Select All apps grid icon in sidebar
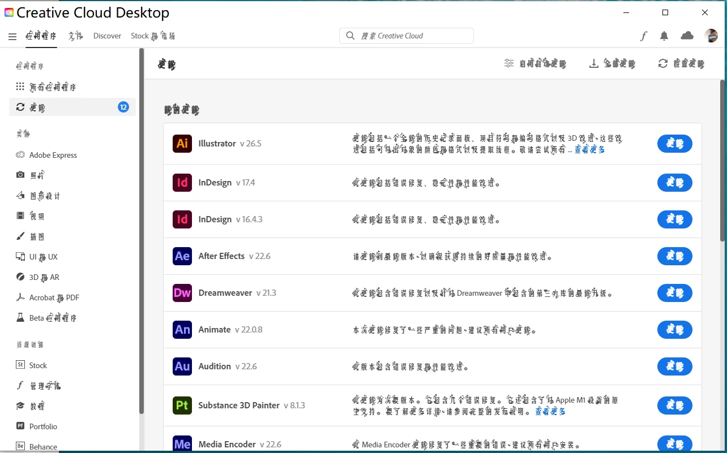 (x=20, y=87)
